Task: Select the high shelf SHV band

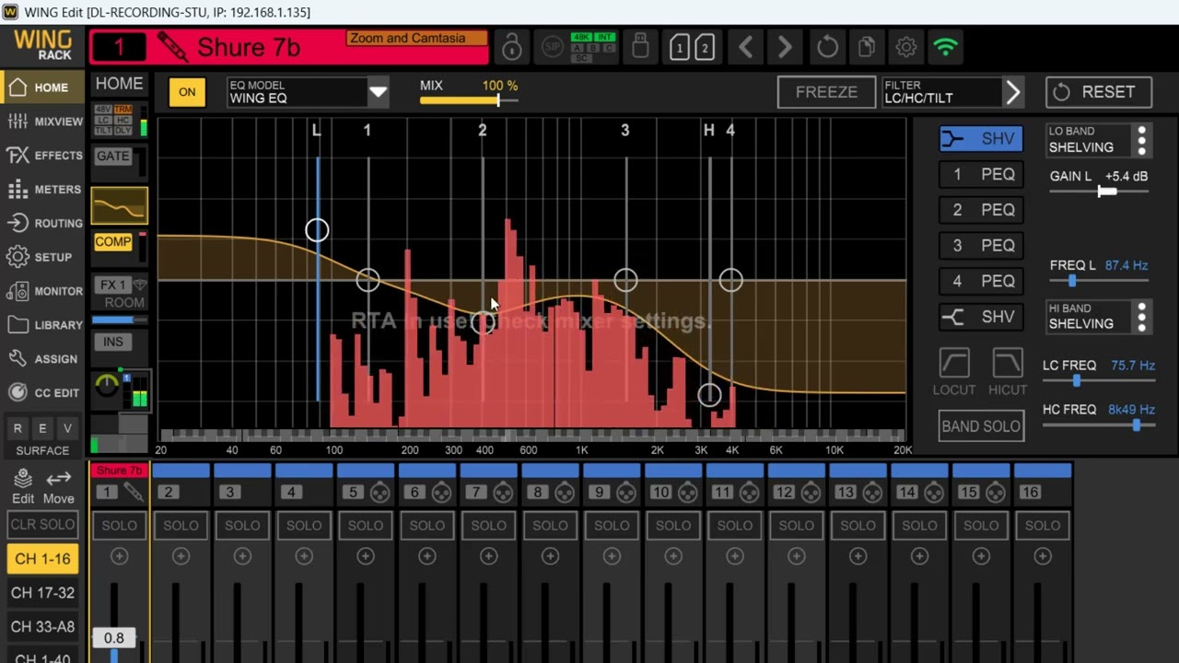Action: (981, 317)
